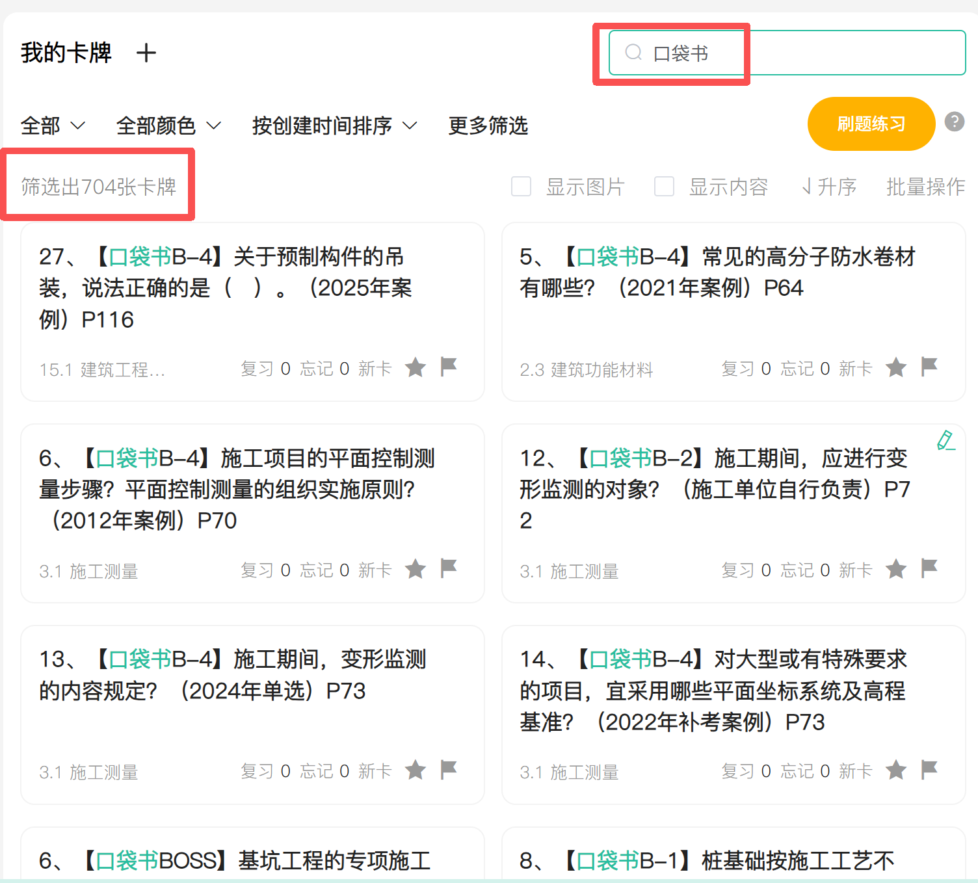The image size is (978, 883).
Task: Click the 我的卡牌 heading
Action: click(66, 53)
